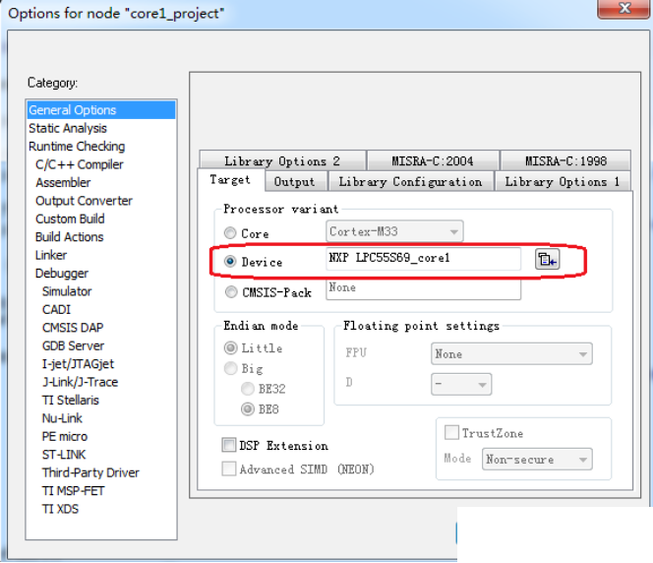Open the FPU dropdown
This screenshot has height=563, width=653.
[x=510, y=354]
